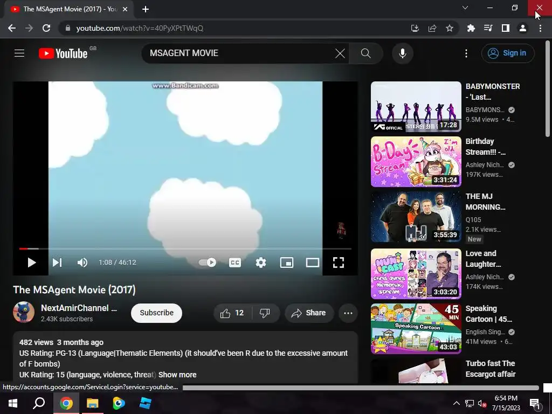The image size is (552, 414).
Task: Open YouTube guide hamburger menu
Action: (x=19, y=53)
